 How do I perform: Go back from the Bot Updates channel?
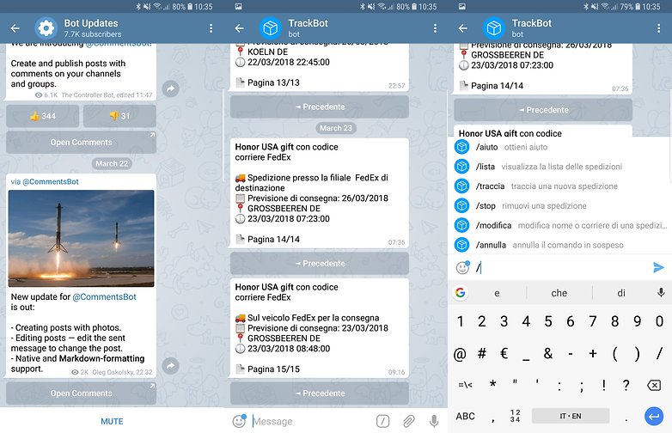[15, 28]
